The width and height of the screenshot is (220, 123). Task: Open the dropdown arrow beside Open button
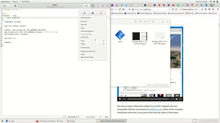[10, 6]
